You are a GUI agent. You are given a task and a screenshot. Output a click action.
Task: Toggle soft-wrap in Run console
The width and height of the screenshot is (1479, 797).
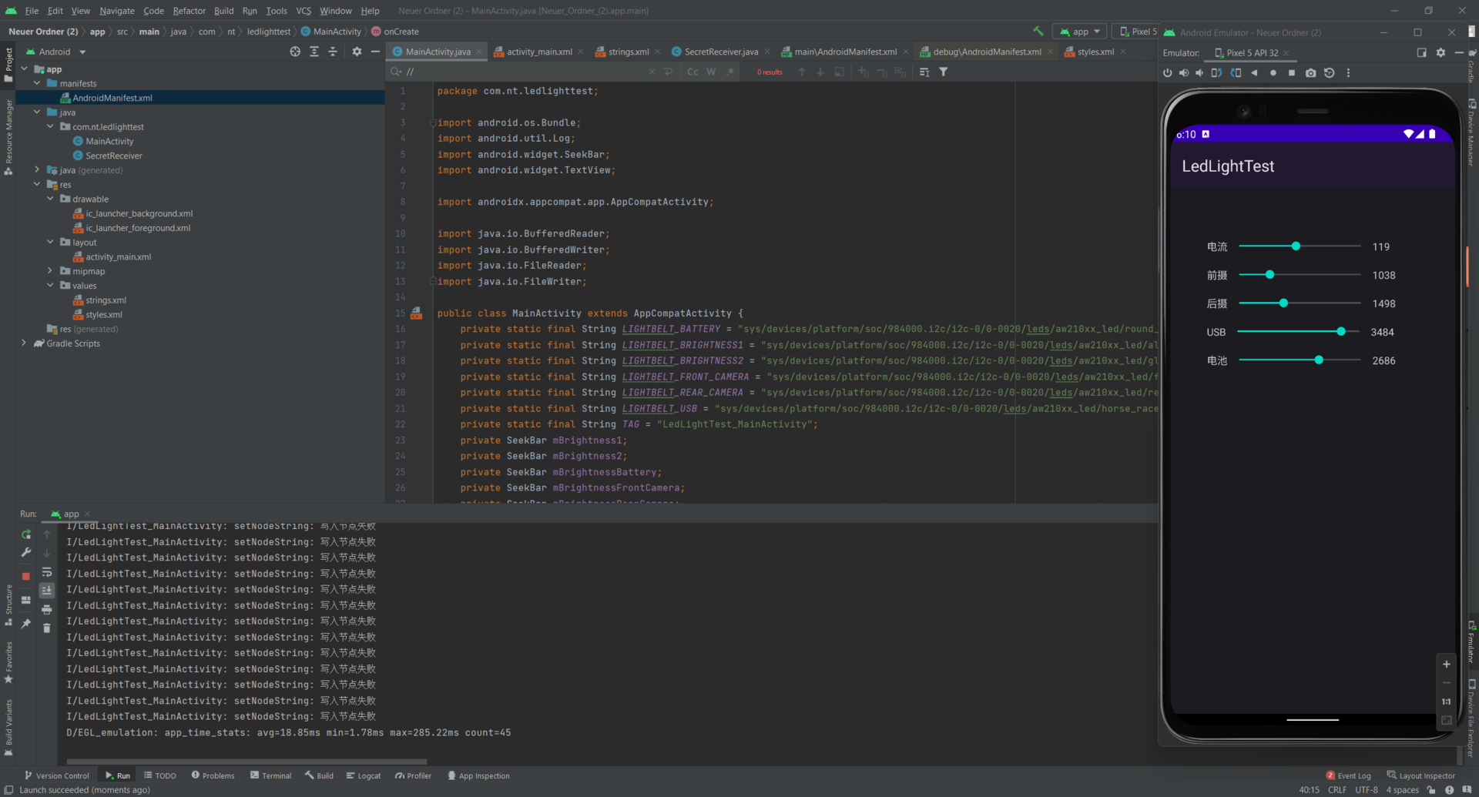click(x=47, y=572)
